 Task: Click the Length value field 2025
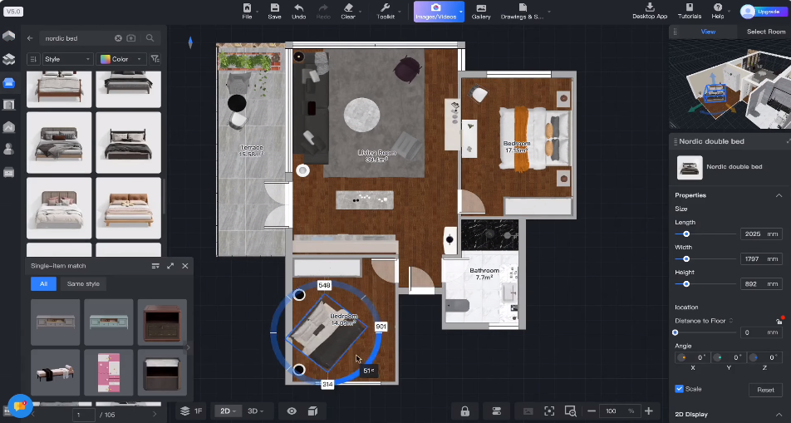(x=761, y=234)
